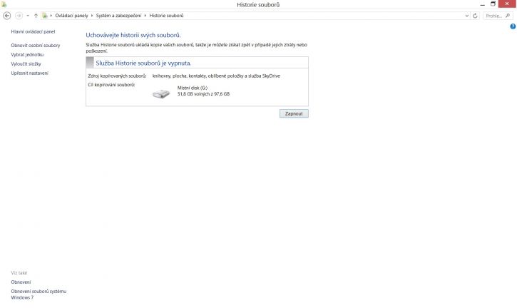Open the recent locations dropdown arrow
517x308 pixels.
28,16
